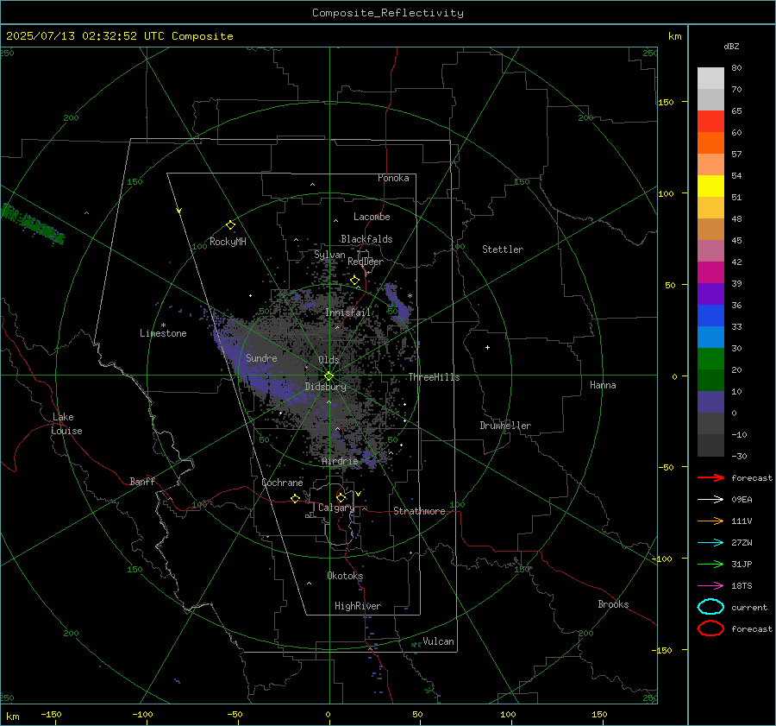Image resolution: width=776 pixels, height=726 pixels.
Task: Click the Stettler label
Action: tap(503, 249)
